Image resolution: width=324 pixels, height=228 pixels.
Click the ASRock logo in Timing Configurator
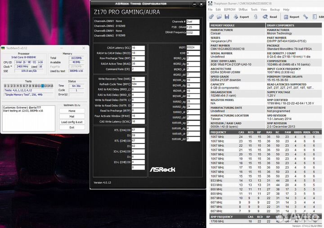point(162,170)
